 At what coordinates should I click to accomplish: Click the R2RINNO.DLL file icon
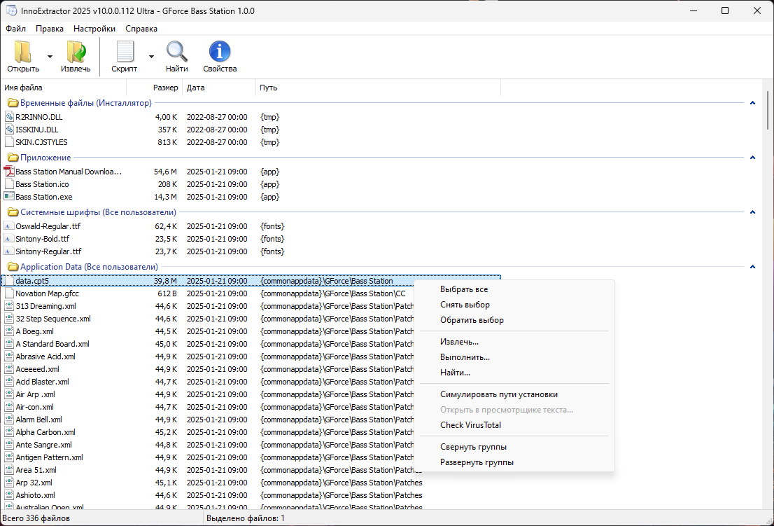[x=9, y=117]
